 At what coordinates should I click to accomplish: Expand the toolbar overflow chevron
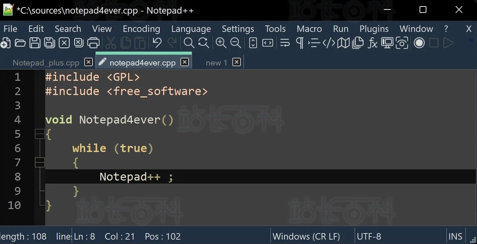pos(471,40)
